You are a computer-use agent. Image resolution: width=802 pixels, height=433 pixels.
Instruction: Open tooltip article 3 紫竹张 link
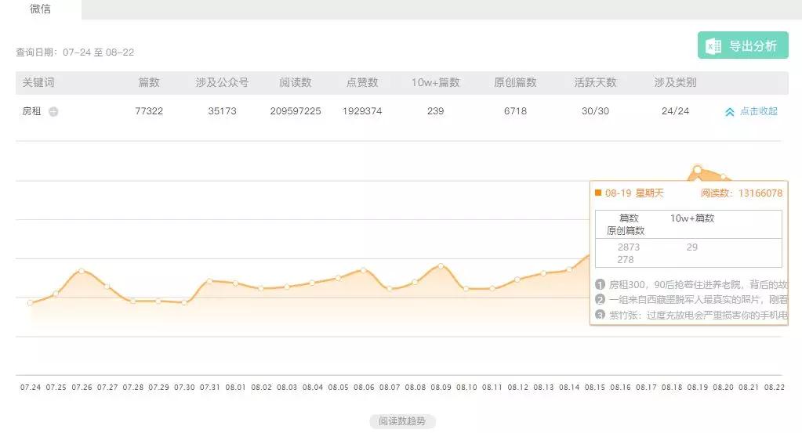698,315
